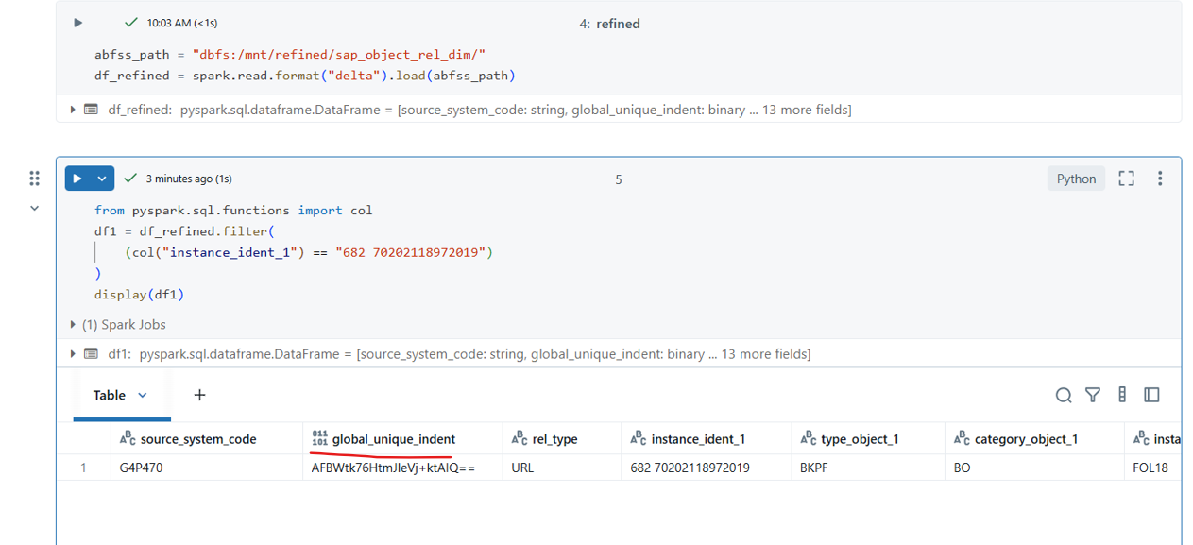Open the Python language selector

1076,179
